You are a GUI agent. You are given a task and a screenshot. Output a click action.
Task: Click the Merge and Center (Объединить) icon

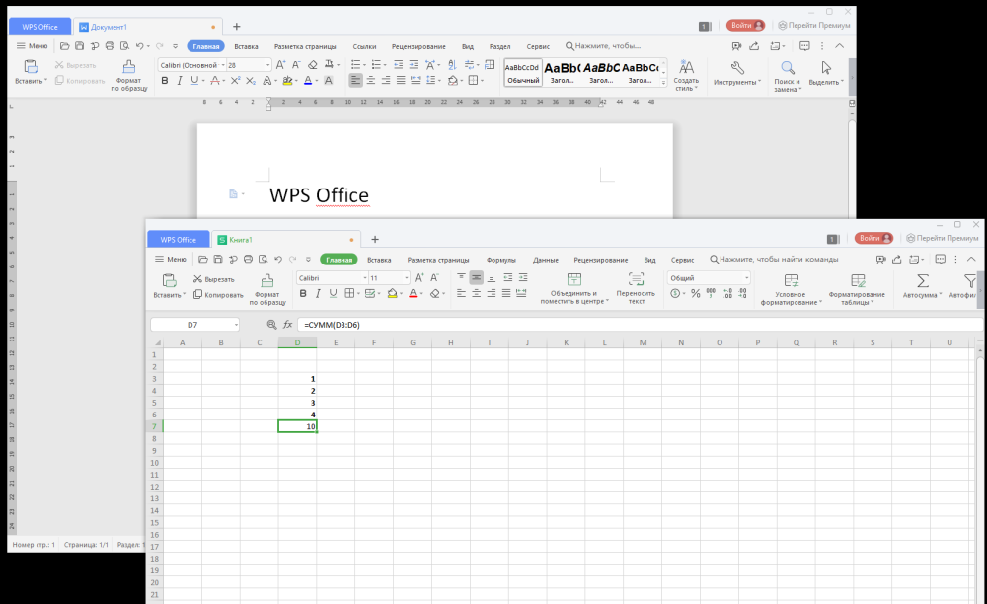click(574, 279)
